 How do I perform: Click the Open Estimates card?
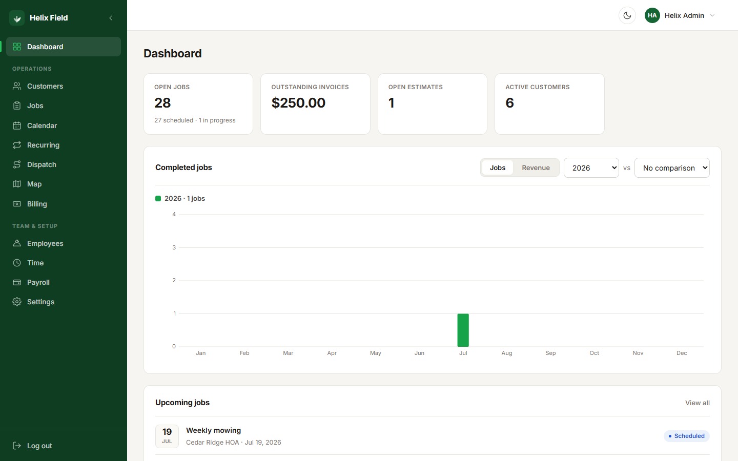pos(433,104)
